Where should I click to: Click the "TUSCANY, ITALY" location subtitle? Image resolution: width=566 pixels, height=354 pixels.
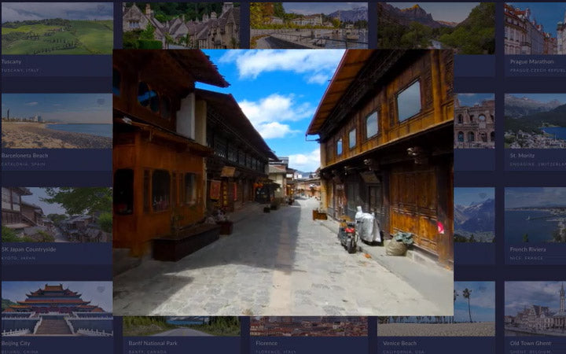20,71
